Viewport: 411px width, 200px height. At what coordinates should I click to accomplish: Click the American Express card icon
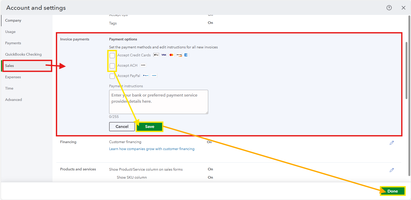coord(186,55)
